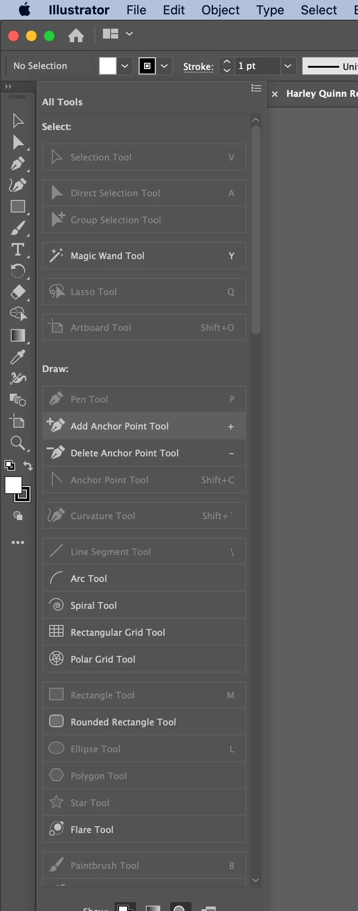Close the Harley Quinn document tab
This screenshot has height=911, width=358.
pyautogui.click(x=275, y=94)
